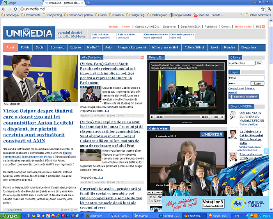Open the Google Reader bookmark

[x=180, y=15]
